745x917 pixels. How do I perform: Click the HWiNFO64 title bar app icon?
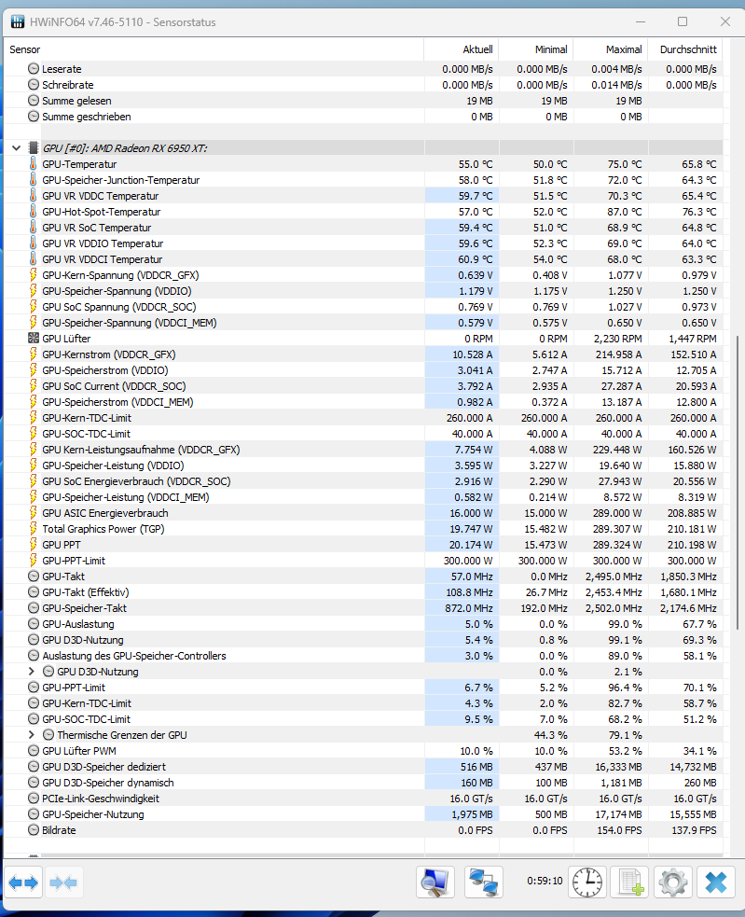(18, 21)
